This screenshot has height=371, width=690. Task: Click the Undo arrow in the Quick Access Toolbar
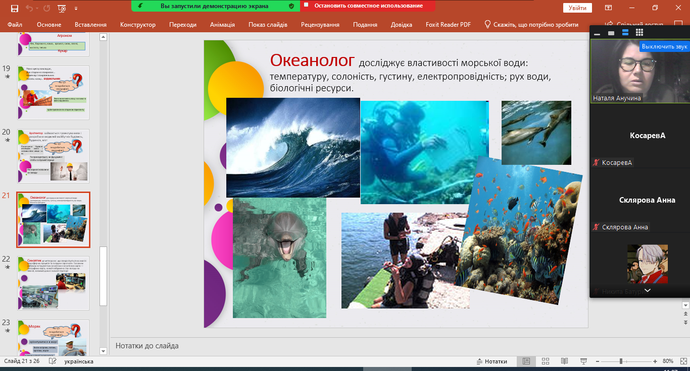tap(30, 8)
